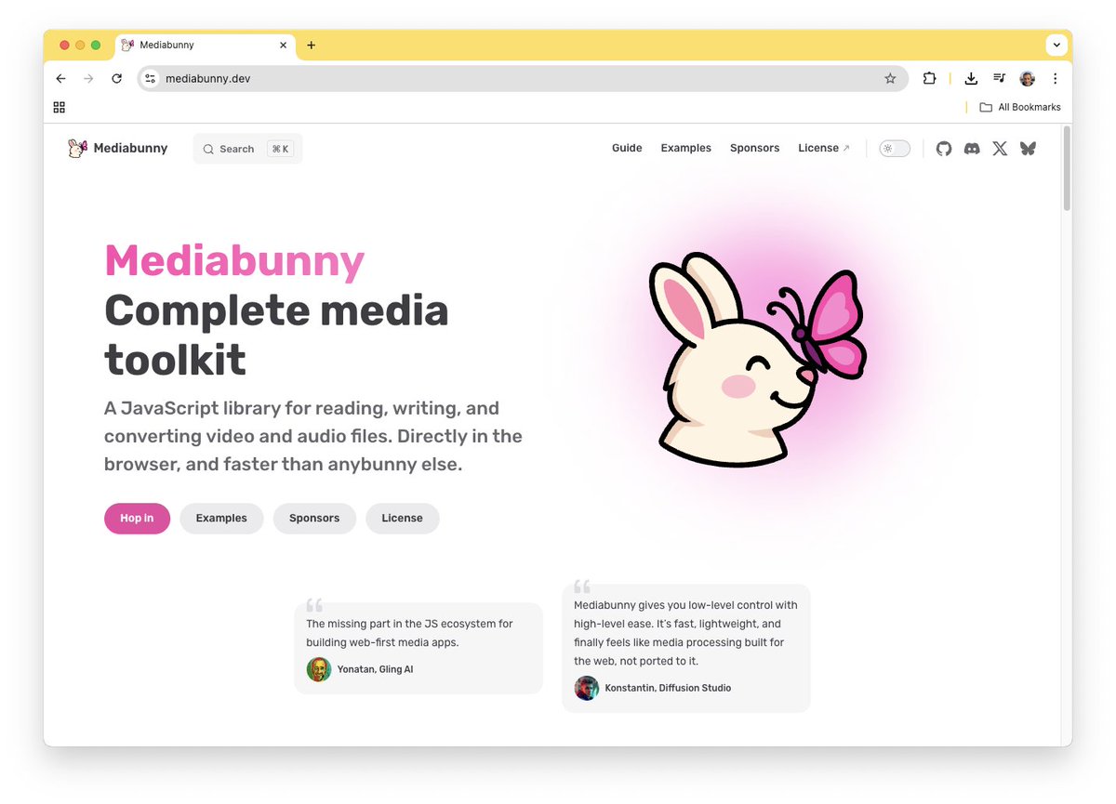The width and height of the screenshot is (1116, 804).
Task: Open Examples in the top navigation
Action: pos(686,149)
